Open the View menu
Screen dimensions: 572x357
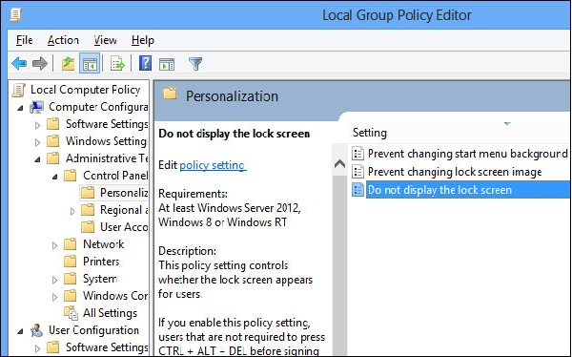(105, 40)
